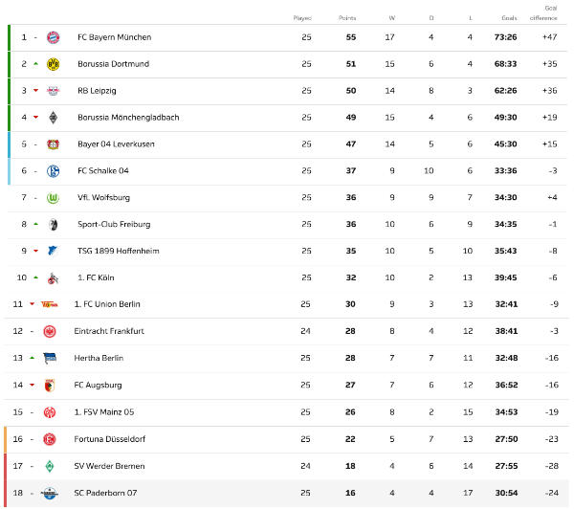
Task: Click the Borussia Dortmund BVB logo
Action: (x=53, y=64)
